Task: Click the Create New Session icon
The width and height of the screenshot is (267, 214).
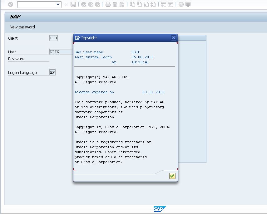Action: (163, 4)
